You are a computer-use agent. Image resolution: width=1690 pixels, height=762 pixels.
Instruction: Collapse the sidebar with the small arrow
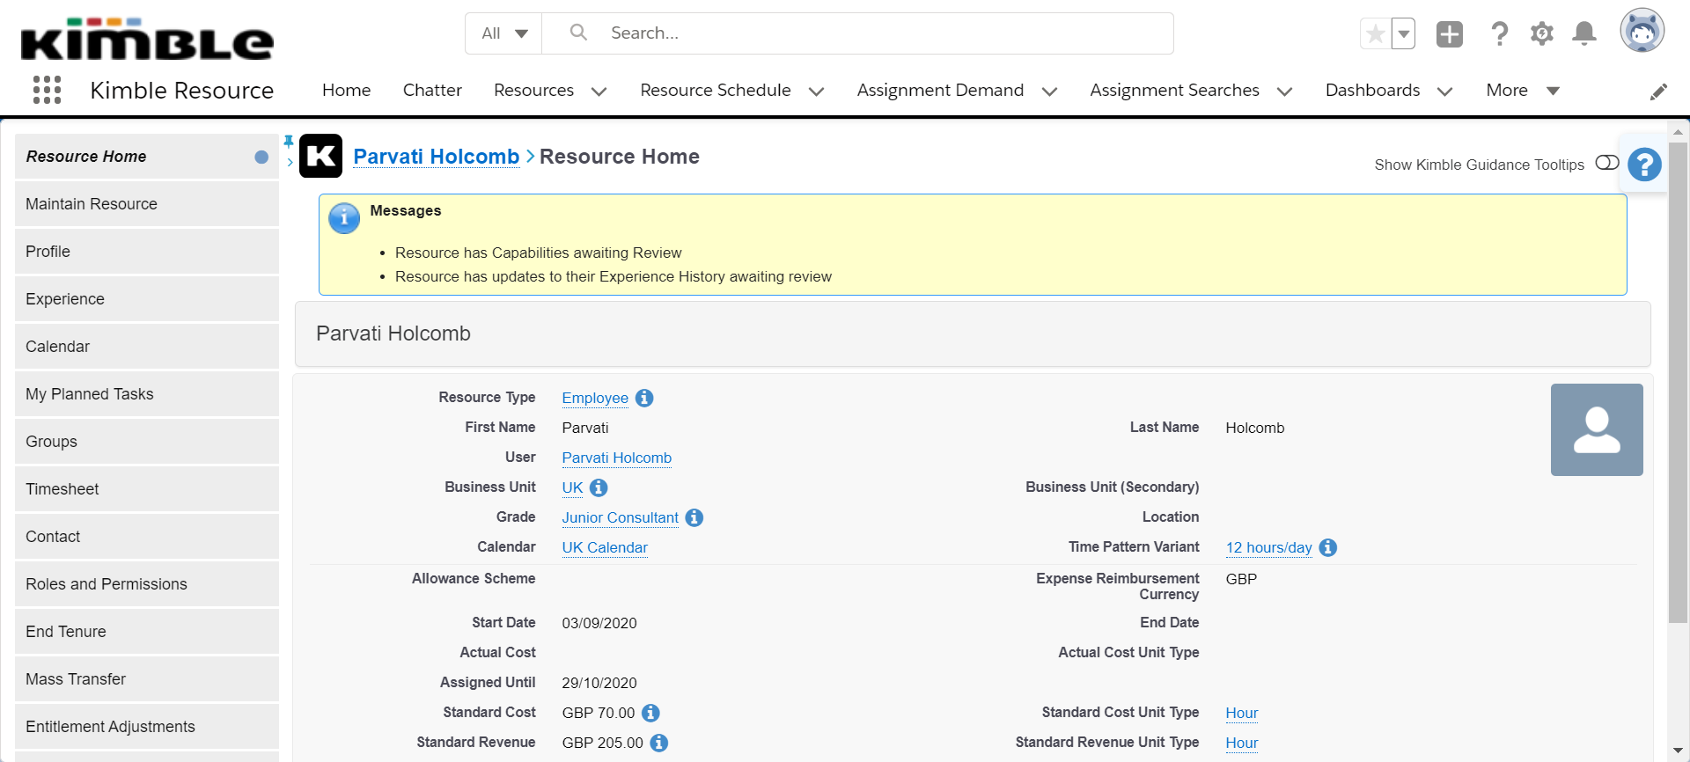[x=290, y=162]
